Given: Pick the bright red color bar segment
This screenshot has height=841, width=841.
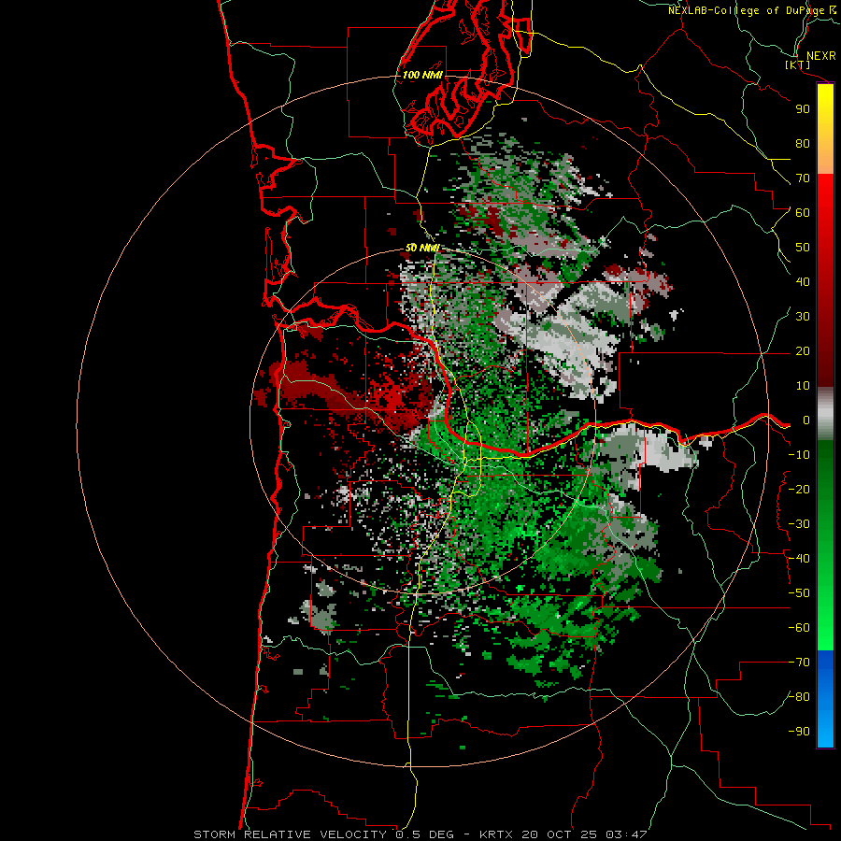Looking at the screenshot, I should [825, 193].
